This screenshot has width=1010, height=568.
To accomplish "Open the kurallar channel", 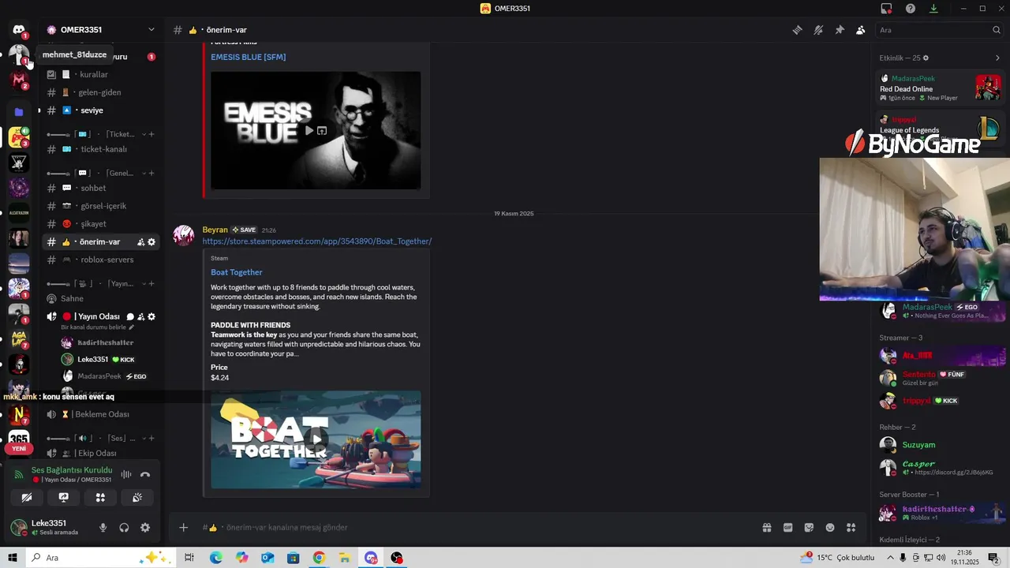I will point(101,74).
